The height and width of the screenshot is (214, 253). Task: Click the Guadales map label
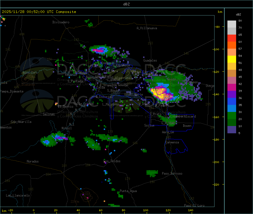click(x=150, y=60)
